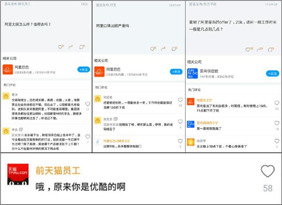Image resolution: width=282 pixels, height=205 pixels.
Task: Open the 菜鸟供应链 company name link
Action: 211,71
